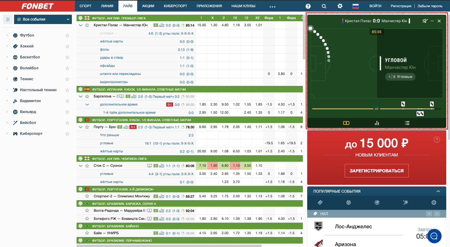Open the search magnifier icon
The height and width of the screenshot is (247, 450).
pos(324,6)
